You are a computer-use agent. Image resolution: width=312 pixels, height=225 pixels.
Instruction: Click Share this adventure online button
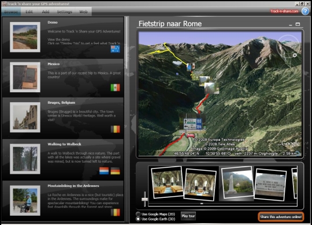tap(281, 217)
